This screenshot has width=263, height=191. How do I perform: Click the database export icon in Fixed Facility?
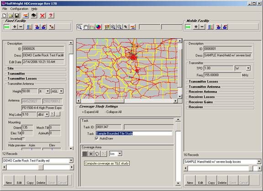click(x=43, y=27)
